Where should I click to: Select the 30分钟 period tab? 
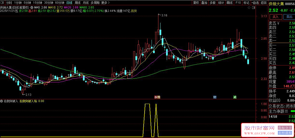point(49,3)
